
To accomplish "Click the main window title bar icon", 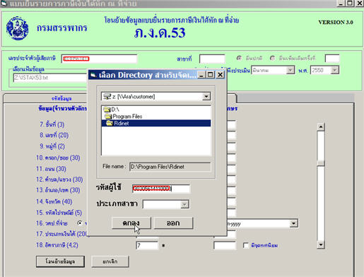I will point(4,4).
